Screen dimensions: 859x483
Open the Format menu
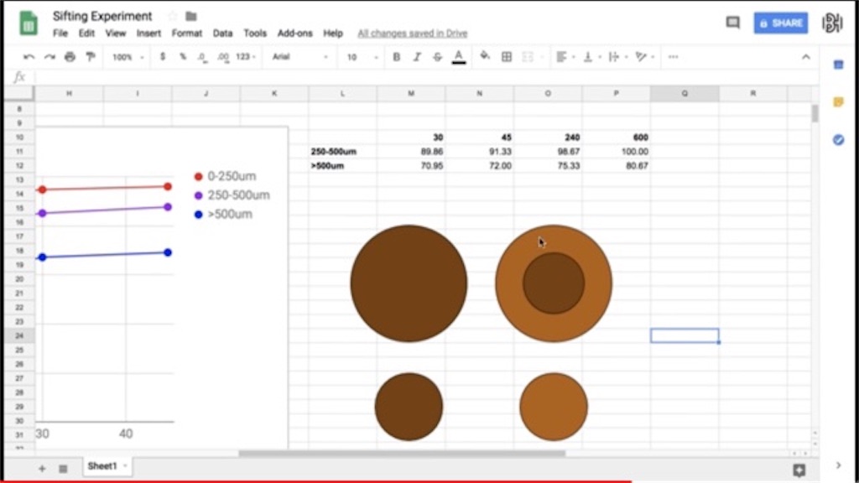(x=187, y=34)
